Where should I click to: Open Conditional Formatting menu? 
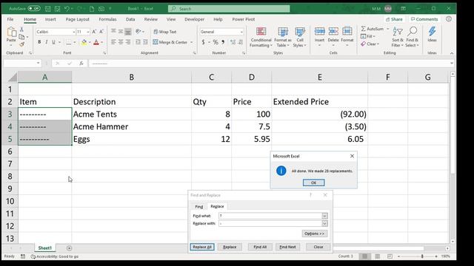tap(261, 37)
